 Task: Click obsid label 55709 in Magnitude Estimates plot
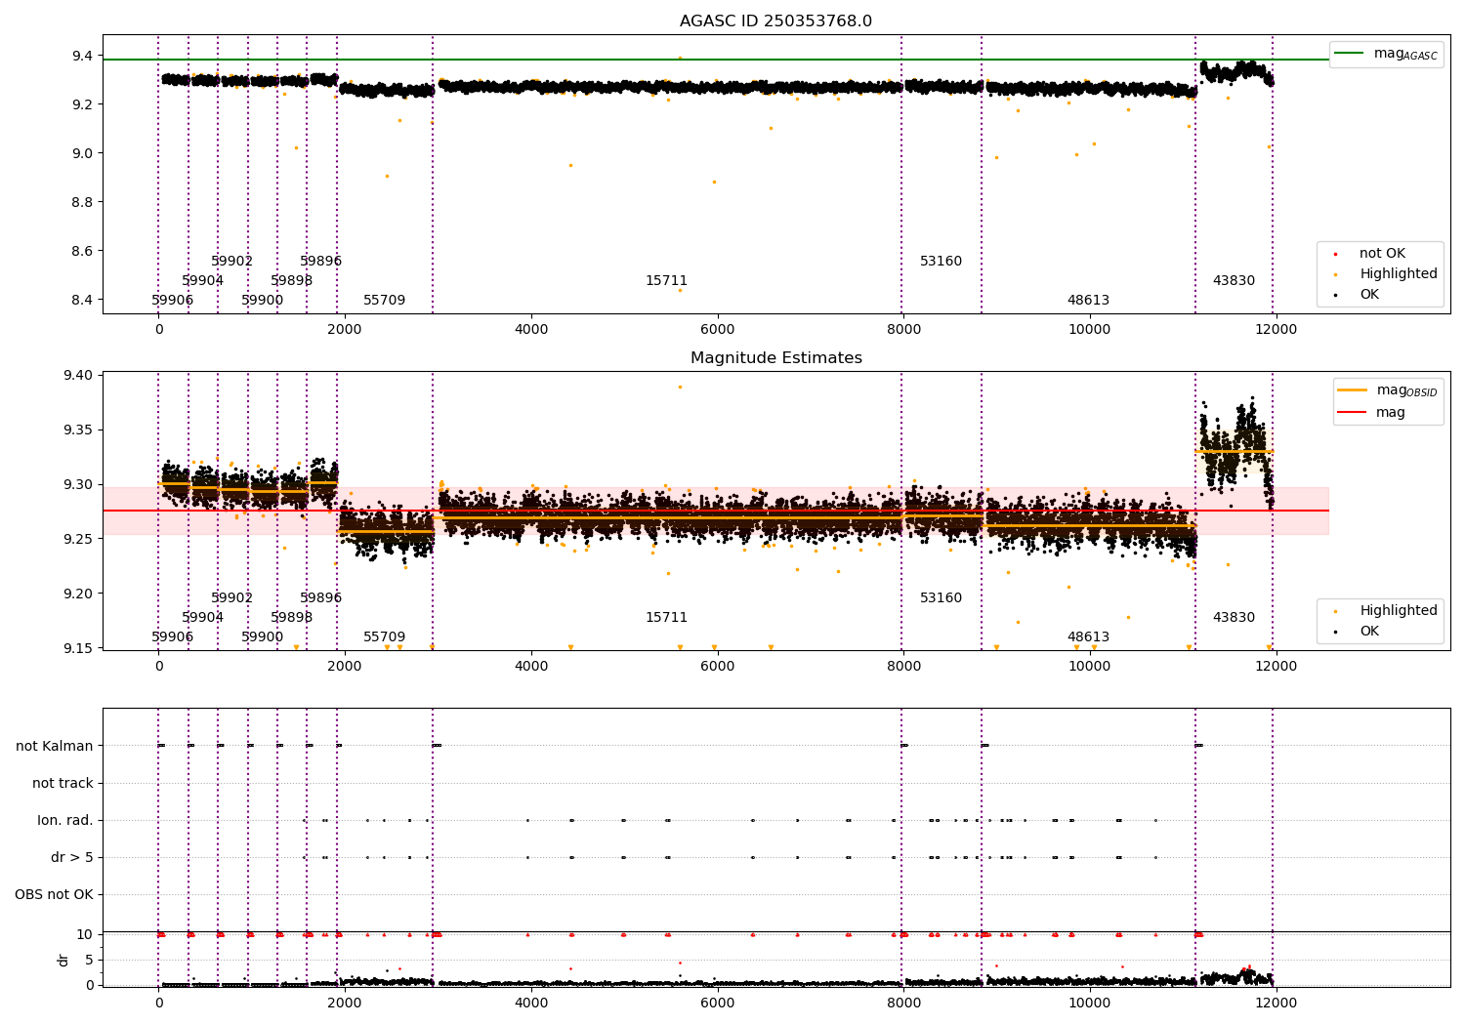pos(384,636)
